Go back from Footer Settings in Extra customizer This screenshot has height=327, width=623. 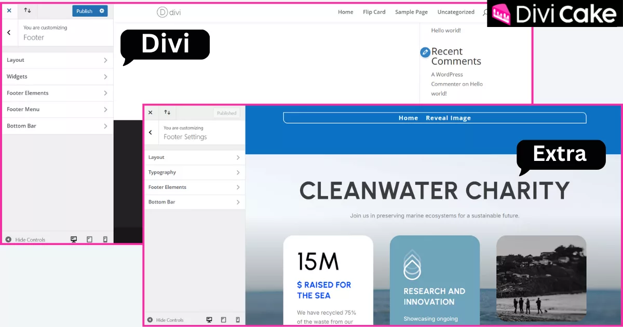click(x=151, y=132)
